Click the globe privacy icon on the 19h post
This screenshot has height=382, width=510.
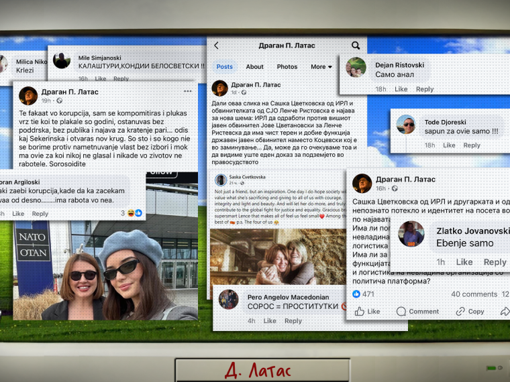[60, 101]
